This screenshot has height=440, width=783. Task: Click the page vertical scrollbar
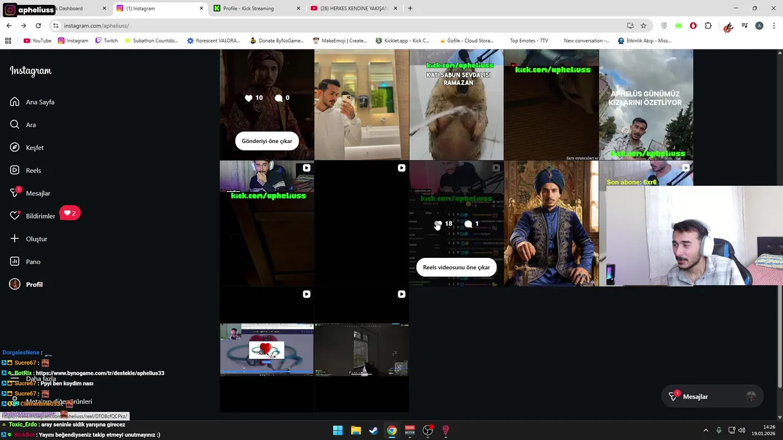pyautogui.click(x=779, y=219)
